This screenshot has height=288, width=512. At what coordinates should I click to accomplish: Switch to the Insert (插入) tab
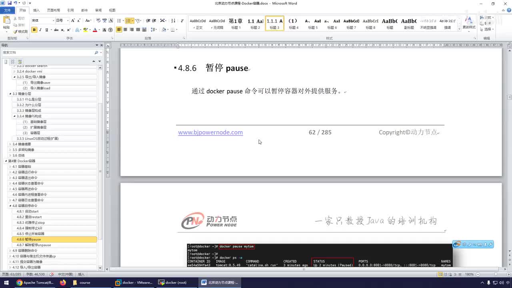click(x=36, y=10)
